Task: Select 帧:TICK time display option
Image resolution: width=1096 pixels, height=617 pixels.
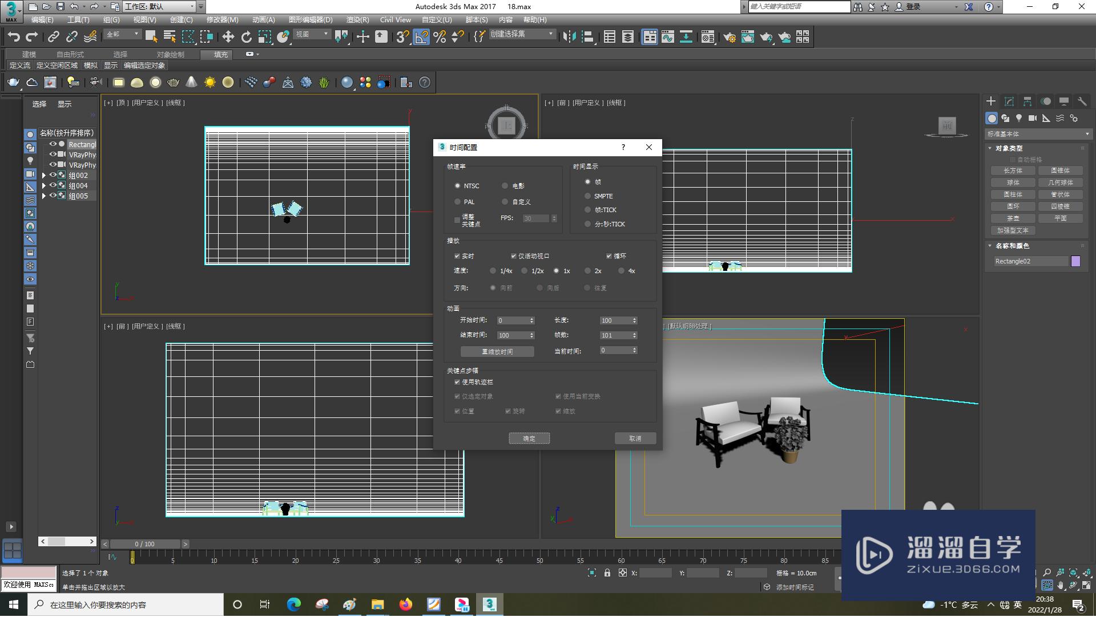Action: coord(601,210)
